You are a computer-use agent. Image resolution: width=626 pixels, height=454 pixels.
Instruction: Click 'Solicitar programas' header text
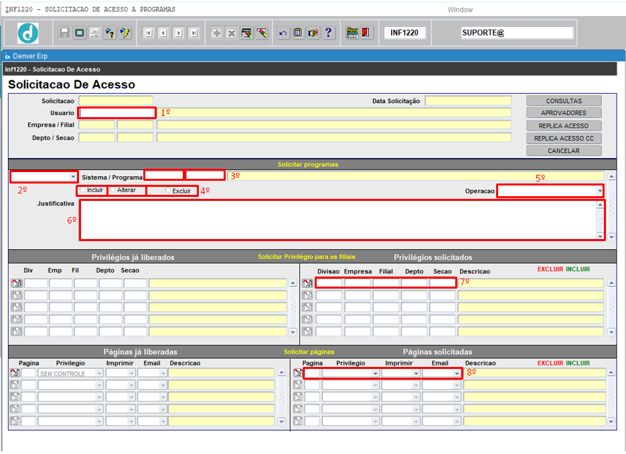(x=308, y=165)
